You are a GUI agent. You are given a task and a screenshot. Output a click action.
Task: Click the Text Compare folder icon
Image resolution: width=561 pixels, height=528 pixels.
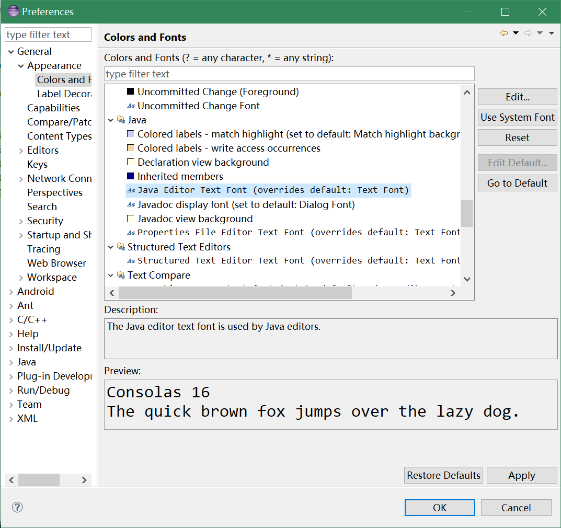(x=121, y=275)
